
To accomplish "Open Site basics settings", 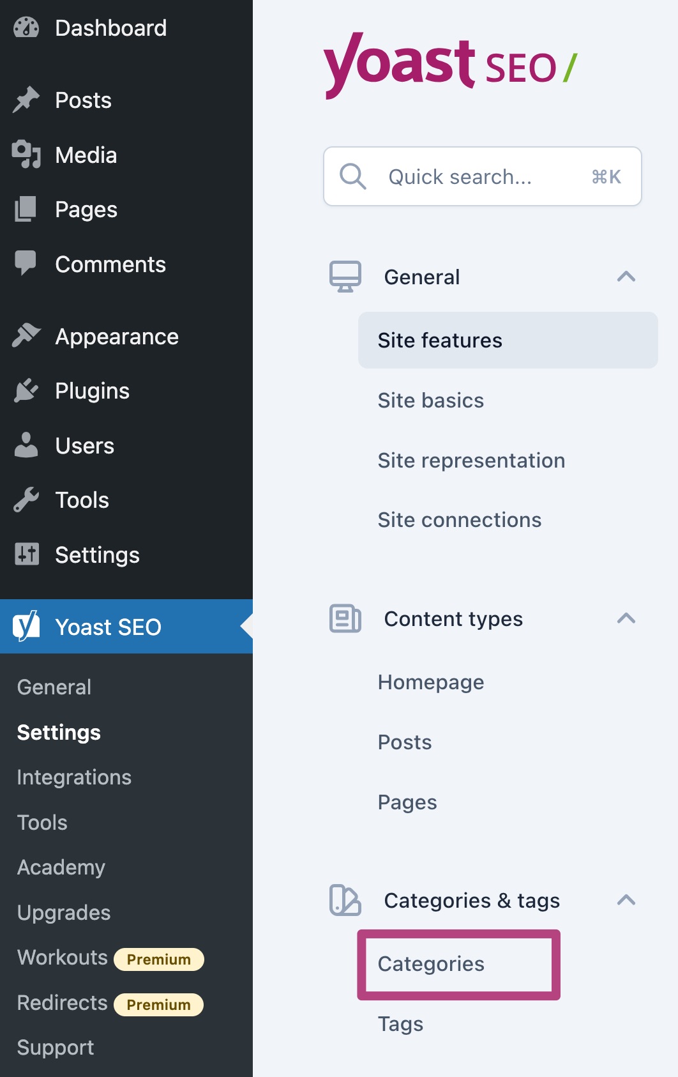I will 431,401.
